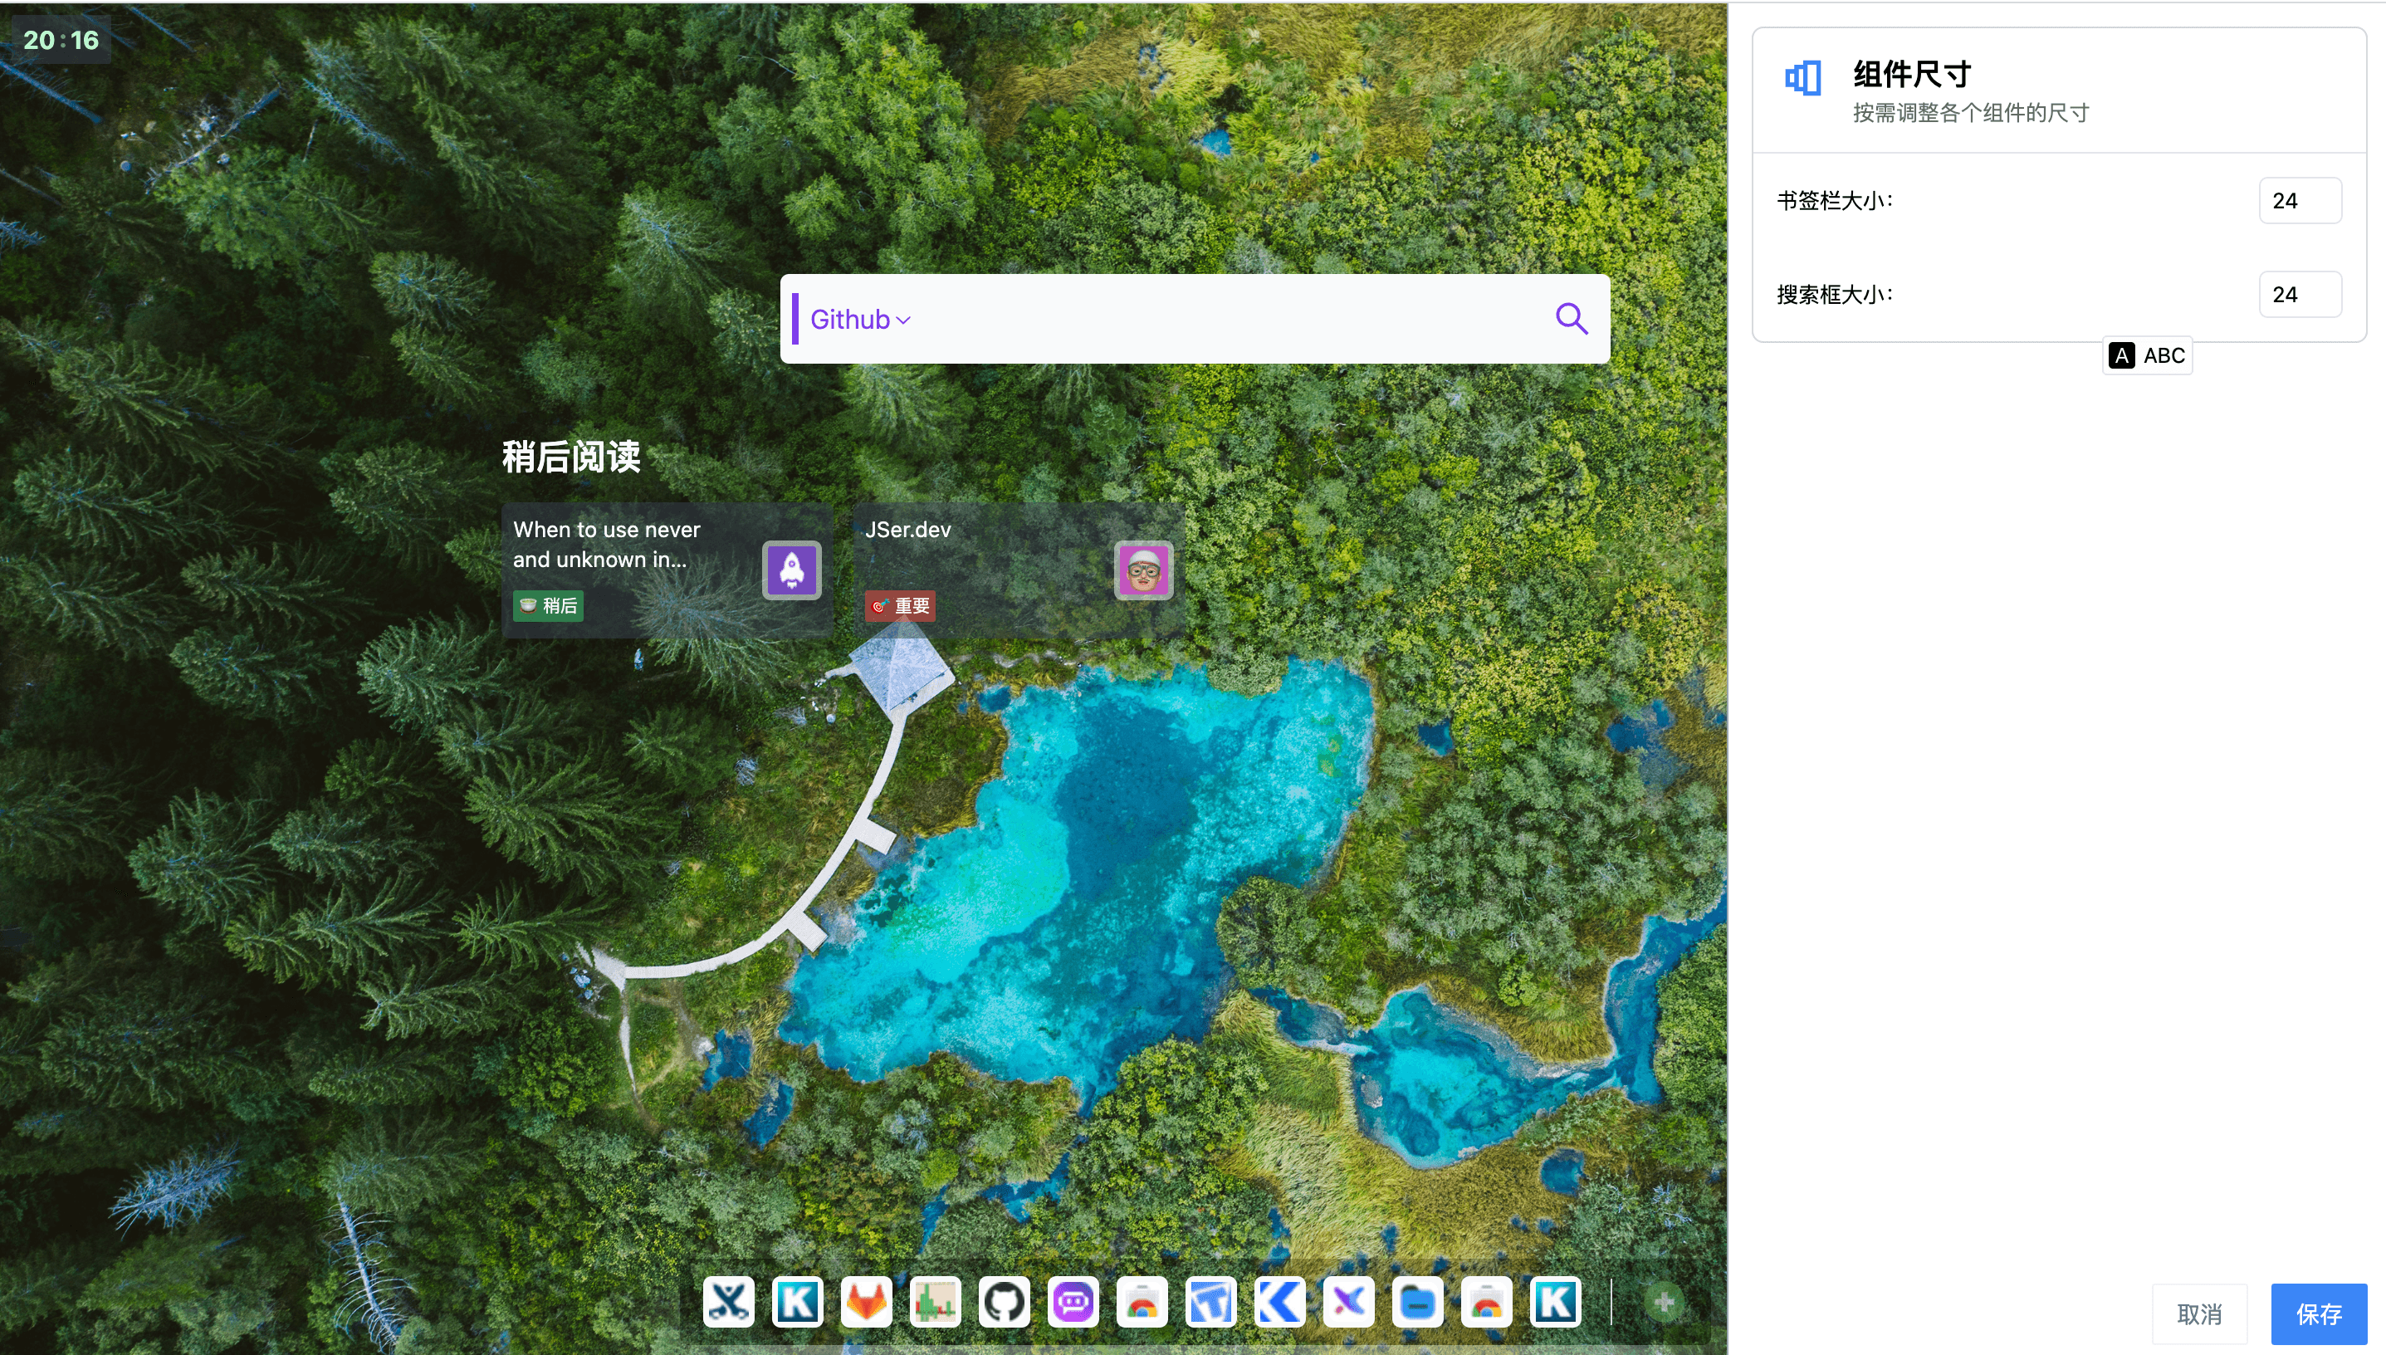Viewport: 2386px width, 1355px height.
Task: Click the crossed scissors bookmark icon
Action: click(x=729, y=1302)
